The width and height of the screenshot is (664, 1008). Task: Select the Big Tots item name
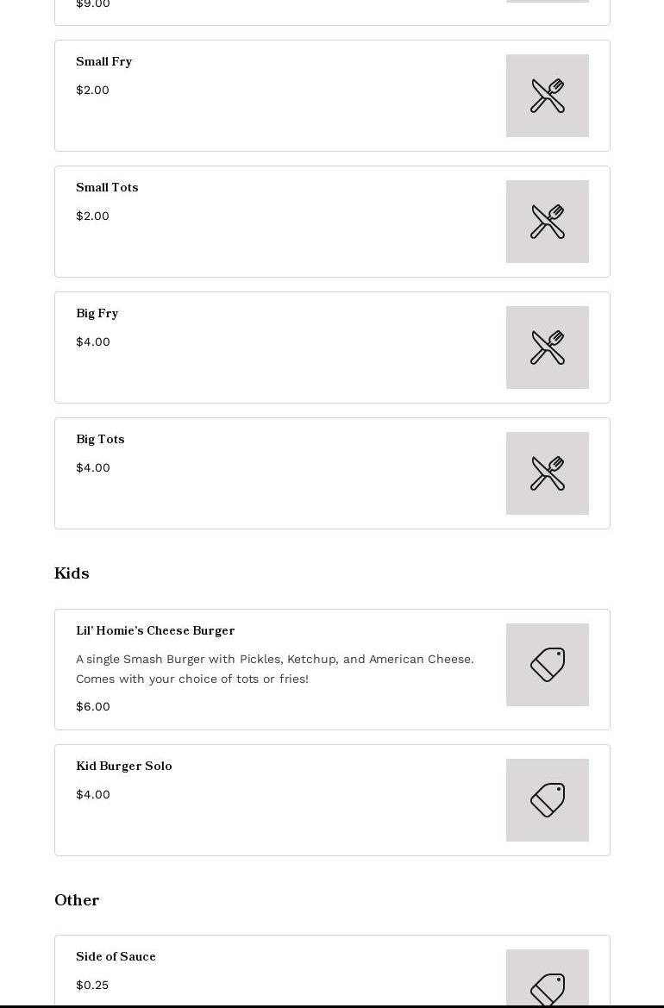100,439
